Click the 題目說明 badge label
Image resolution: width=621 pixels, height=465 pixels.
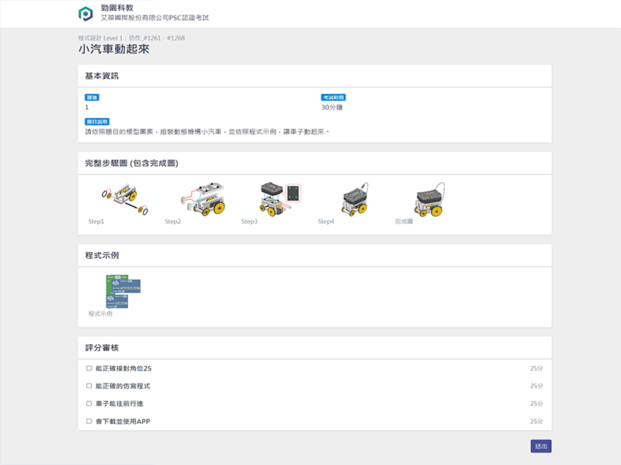coord(97,122)
